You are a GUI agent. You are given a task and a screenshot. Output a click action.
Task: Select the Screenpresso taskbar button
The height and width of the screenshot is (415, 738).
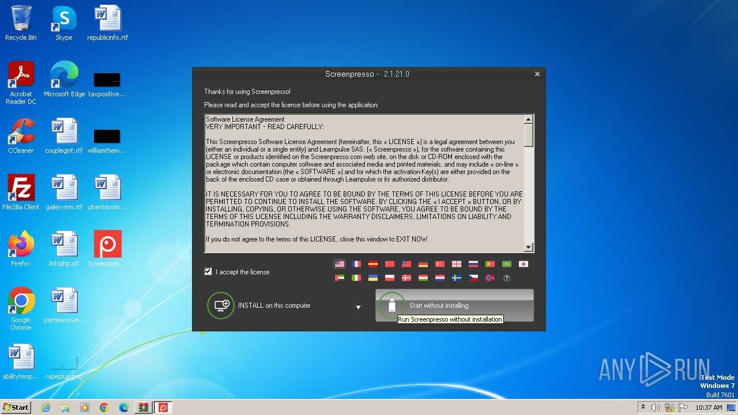click(x=163, y=408)
